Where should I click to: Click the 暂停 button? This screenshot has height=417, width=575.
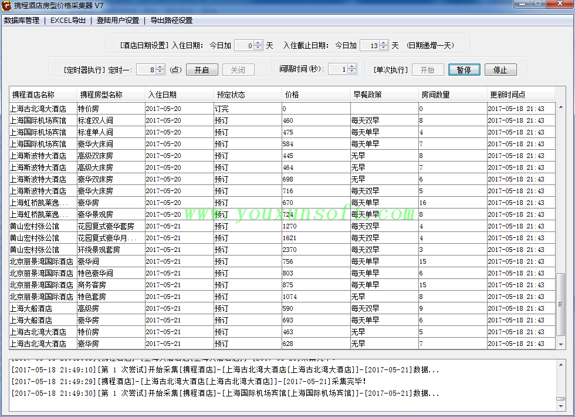[x=464, y=70]
